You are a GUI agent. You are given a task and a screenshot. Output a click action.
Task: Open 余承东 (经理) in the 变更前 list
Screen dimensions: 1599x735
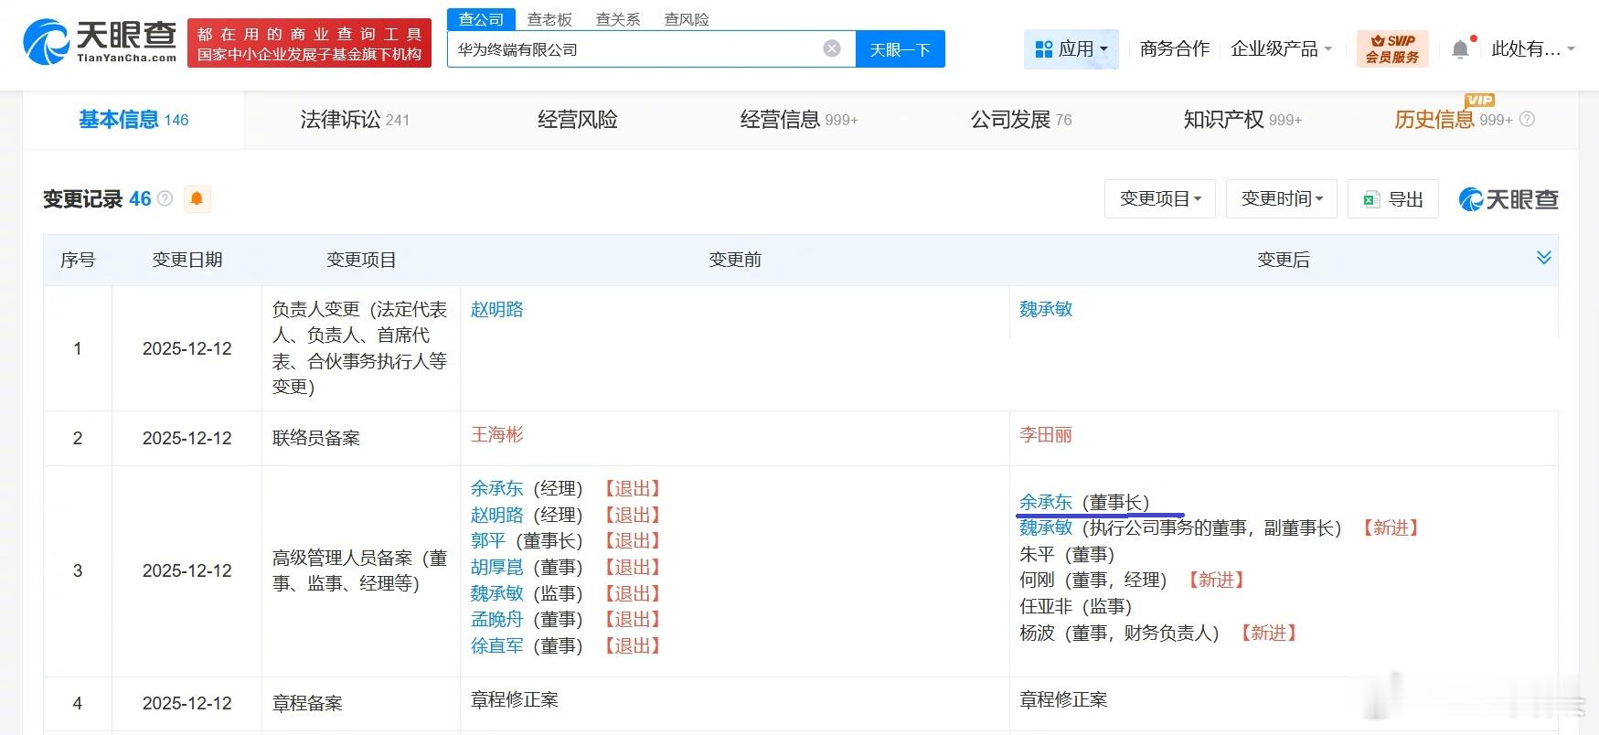click(x=497, y=488)
